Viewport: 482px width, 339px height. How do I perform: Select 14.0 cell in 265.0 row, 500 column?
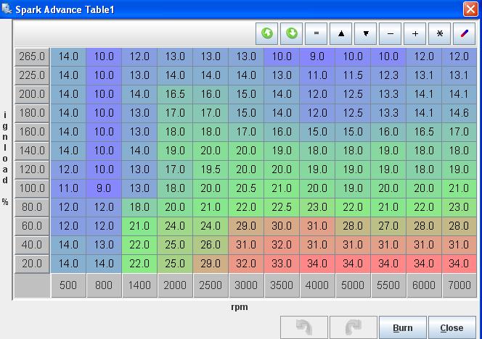pyautogui.click(x=68, y=56)
